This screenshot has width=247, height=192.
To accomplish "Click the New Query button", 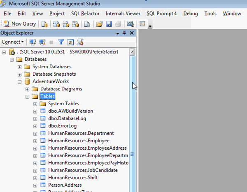I will pyautogui.click(x=20, y=24).
